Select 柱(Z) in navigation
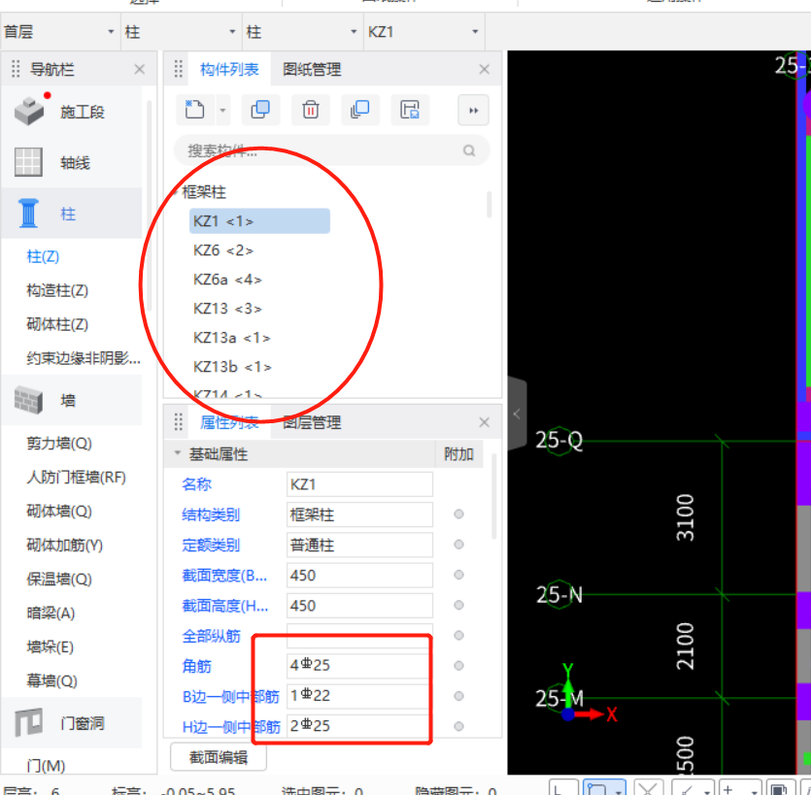The height and width of the screenshot is (795, 811). coord(43,256)
